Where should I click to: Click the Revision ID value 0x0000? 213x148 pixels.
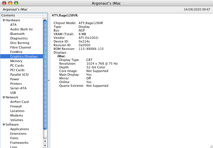pos(84,45)
